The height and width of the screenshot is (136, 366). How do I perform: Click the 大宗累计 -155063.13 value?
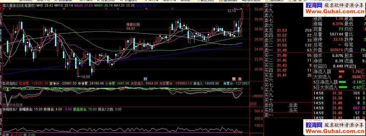176,83
